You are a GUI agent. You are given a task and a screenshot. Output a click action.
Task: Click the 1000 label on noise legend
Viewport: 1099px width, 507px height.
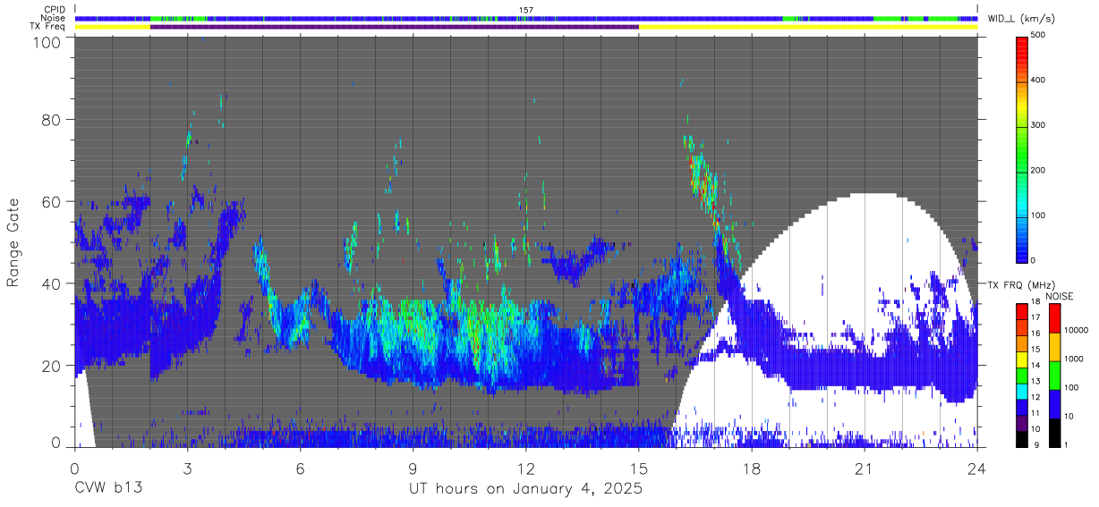click(1074, 359)
